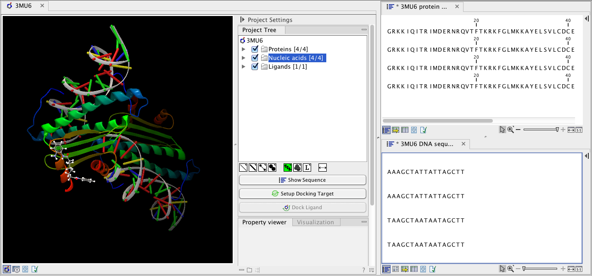
Task: Activate the zoom magnifier in DNA panel
Action: 511,269
